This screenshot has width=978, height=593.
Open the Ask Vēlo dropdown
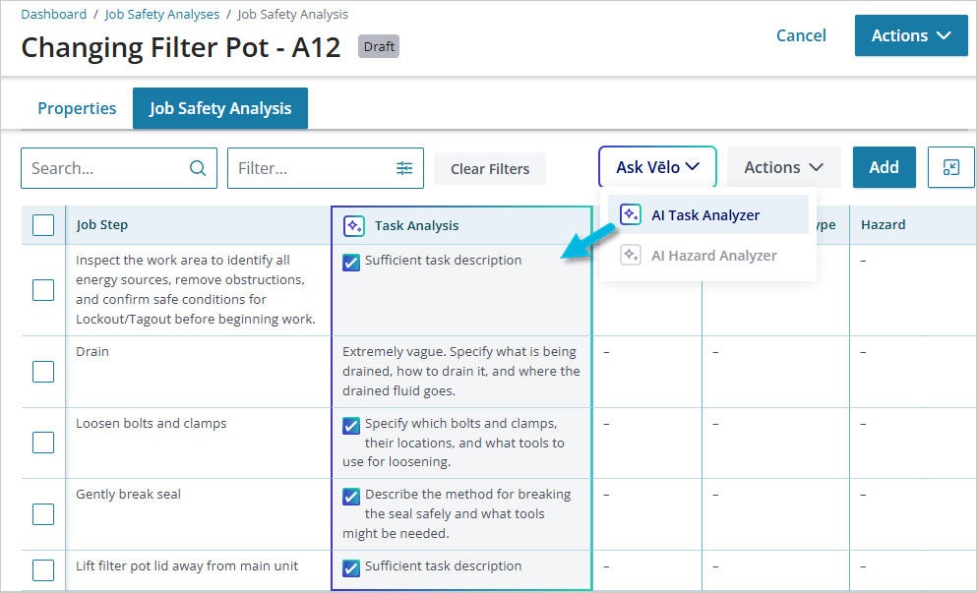point(657,167)
